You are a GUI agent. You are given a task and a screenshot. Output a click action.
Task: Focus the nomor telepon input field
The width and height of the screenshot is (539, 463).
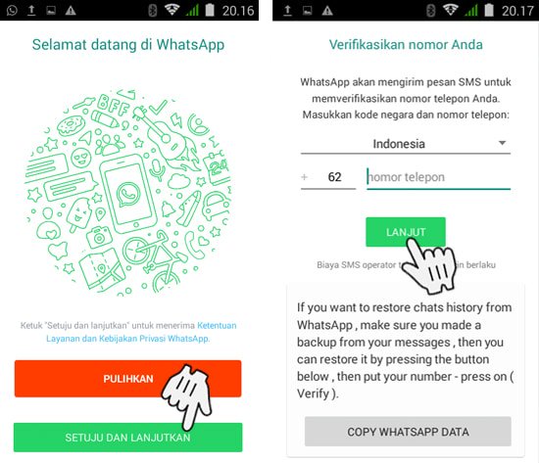pyautogui.click(x=439, y=177)
